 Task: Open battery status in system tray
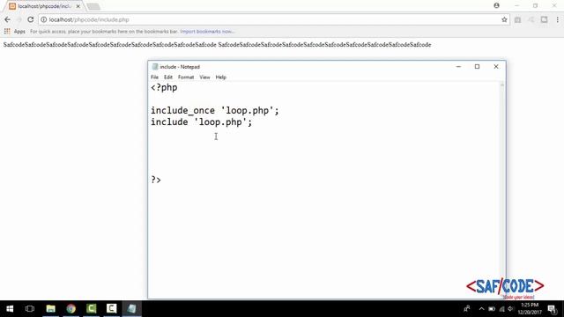492,309
